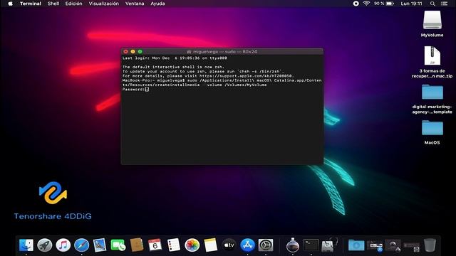This screenshot has height=256, width=456.
Task: Click the support.apple.com URL in Terminal
Action: (x=247, y=76)
